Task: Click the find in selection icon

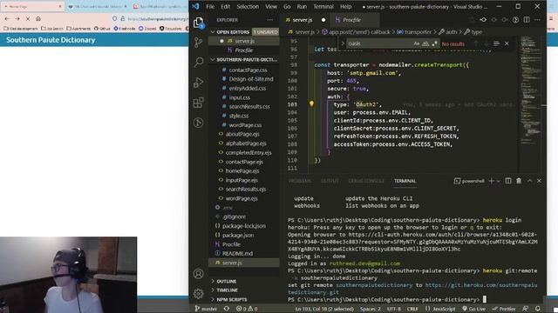Action: pos(496,43)
